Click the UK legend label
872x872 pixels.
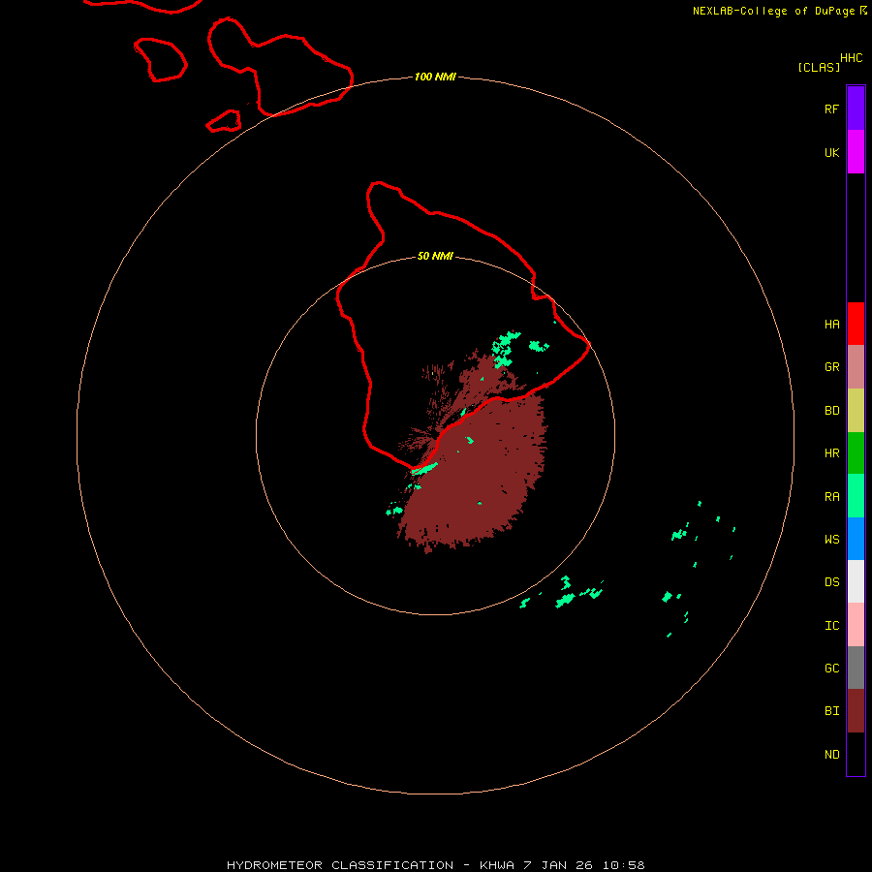(831, 153)
